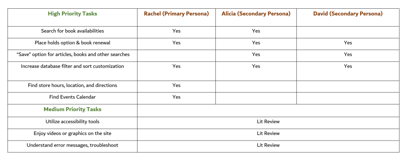
Task: Click the "Search for book availabilities" row label
Action: tap(72, 31)
